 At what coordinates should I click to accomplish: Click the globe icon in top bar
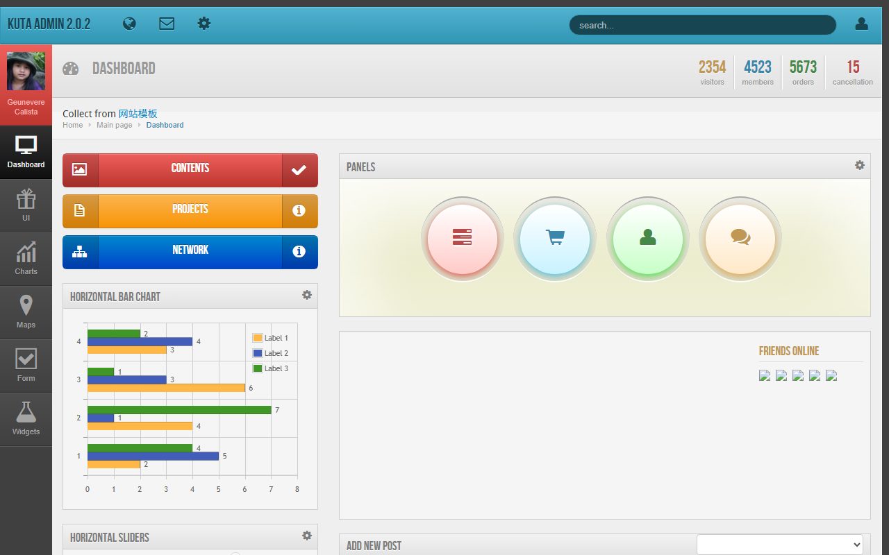129,24
